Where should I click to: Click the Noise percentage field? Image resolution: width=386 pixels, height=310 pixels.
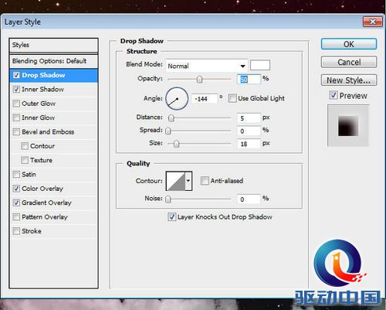[x=249, y=199]
